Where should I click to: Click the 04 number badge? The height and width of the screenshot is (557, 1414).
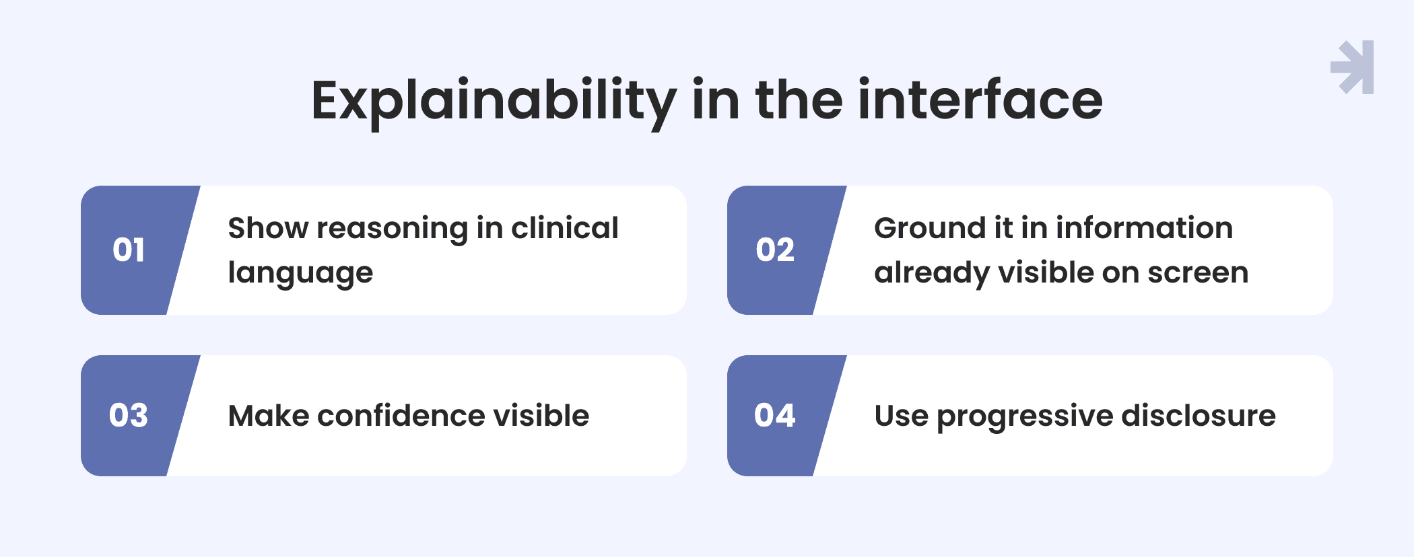click(x=776, y=416)
